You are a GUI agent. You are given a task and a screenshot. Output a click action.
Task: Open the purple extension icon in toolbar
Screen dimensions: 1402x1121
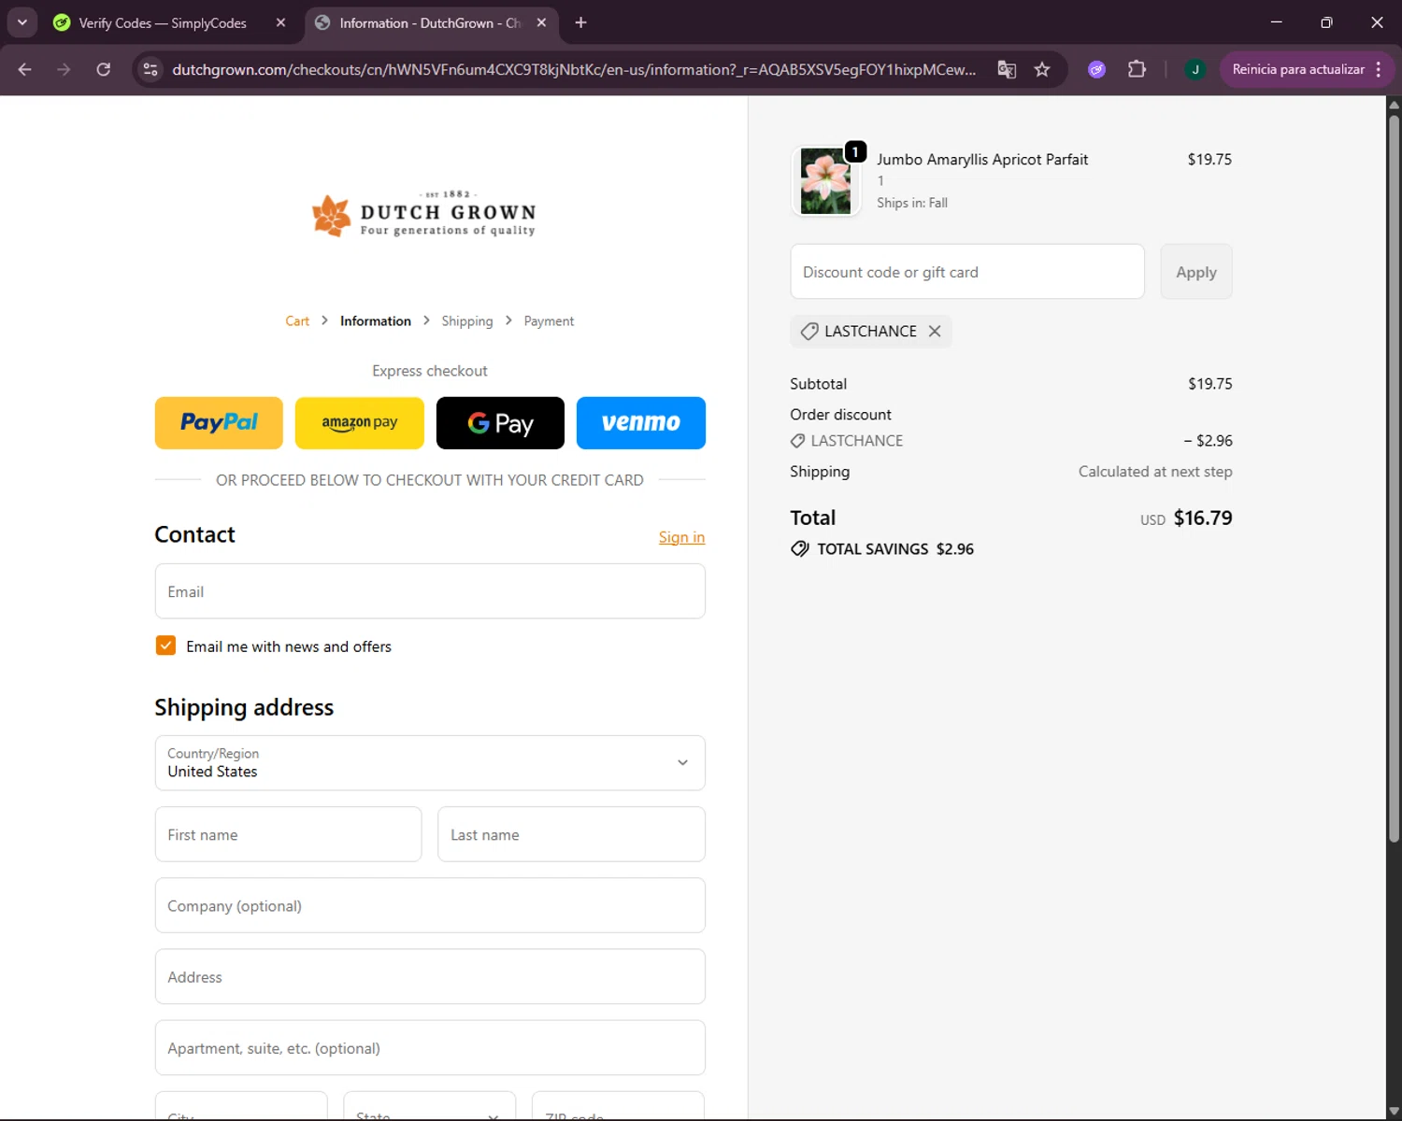pyautogui.click(x=1096, y=69)
